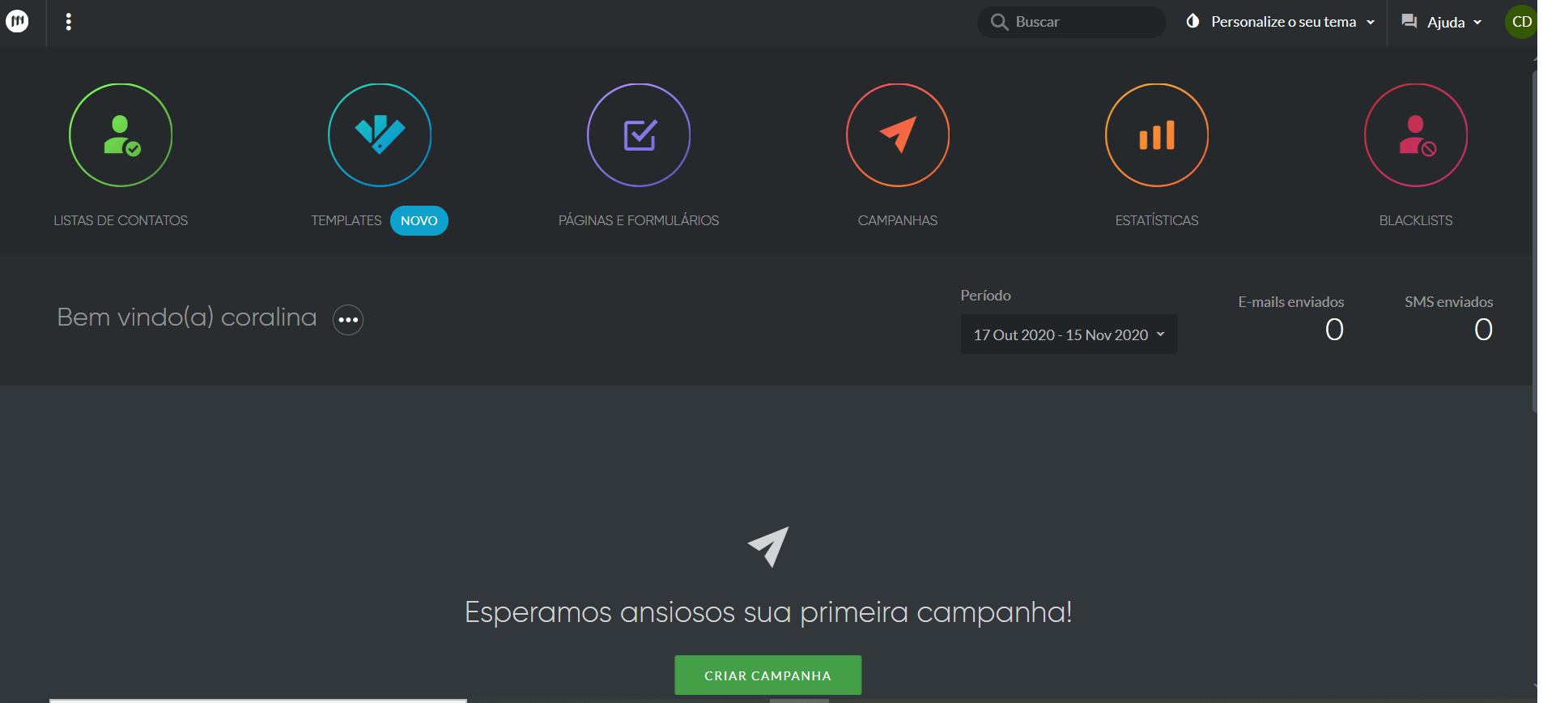Click the 'Período' label
This screenshot has width=1543, height=703.
(x=985, y=296)
